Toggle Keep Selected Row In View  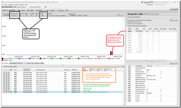click(127, 22)
